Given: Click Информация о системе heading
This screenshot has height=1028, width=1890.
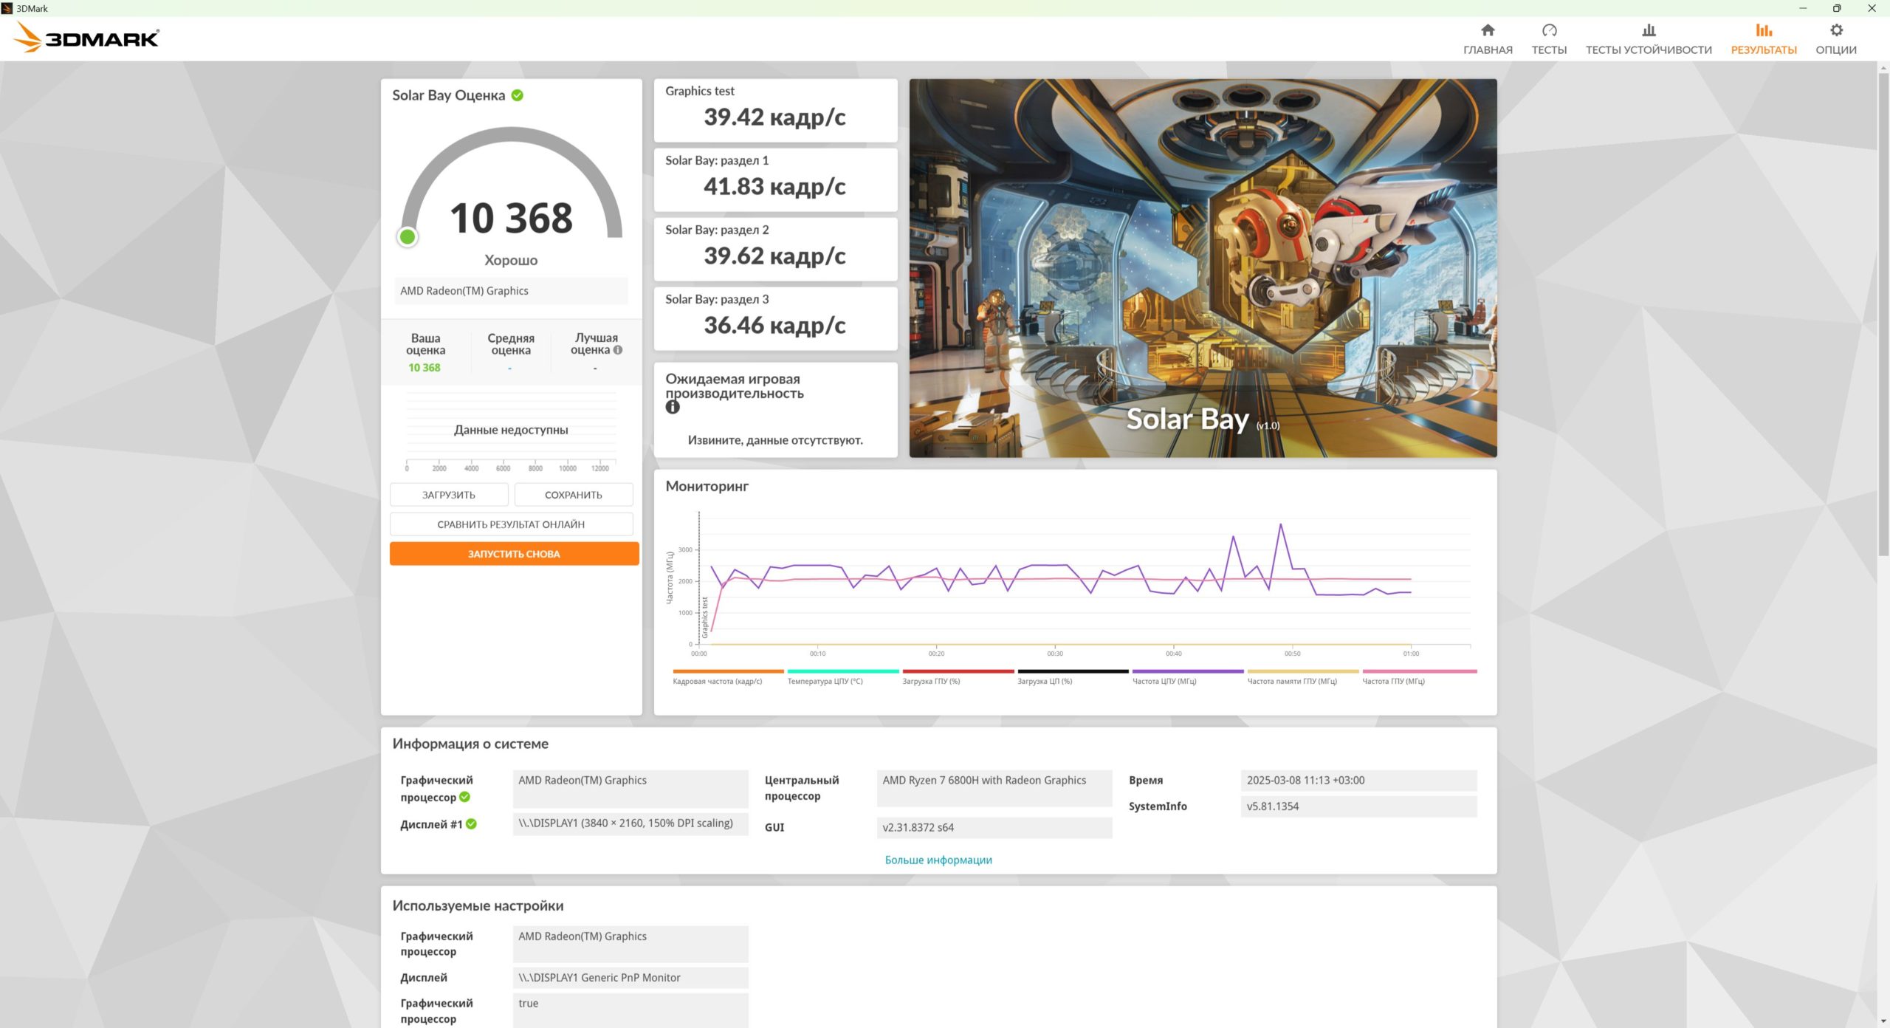Looking at the screenshot, I should 470,744.
